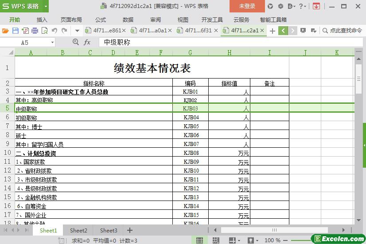This screenshot has height=244, width=366.
Task: Add a new document tab with plus
Action: [x=272, y=31]
